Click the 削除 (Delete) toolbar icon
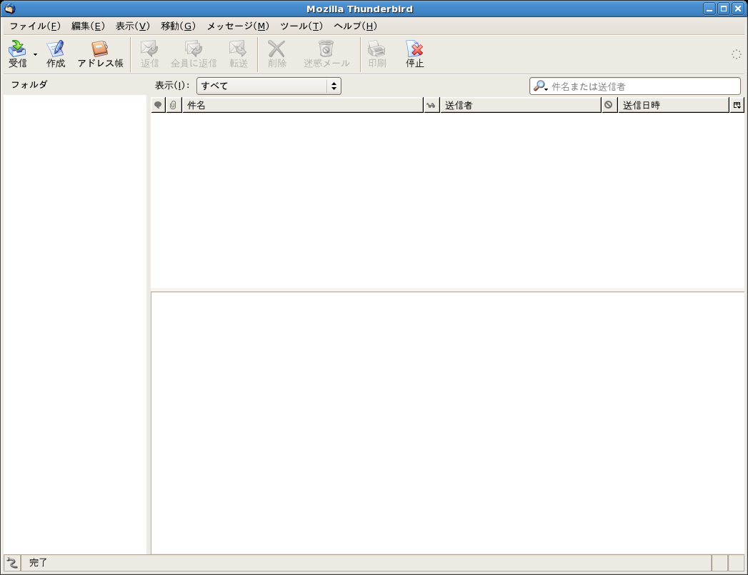 pyautogui.click(x=276, y=54)
